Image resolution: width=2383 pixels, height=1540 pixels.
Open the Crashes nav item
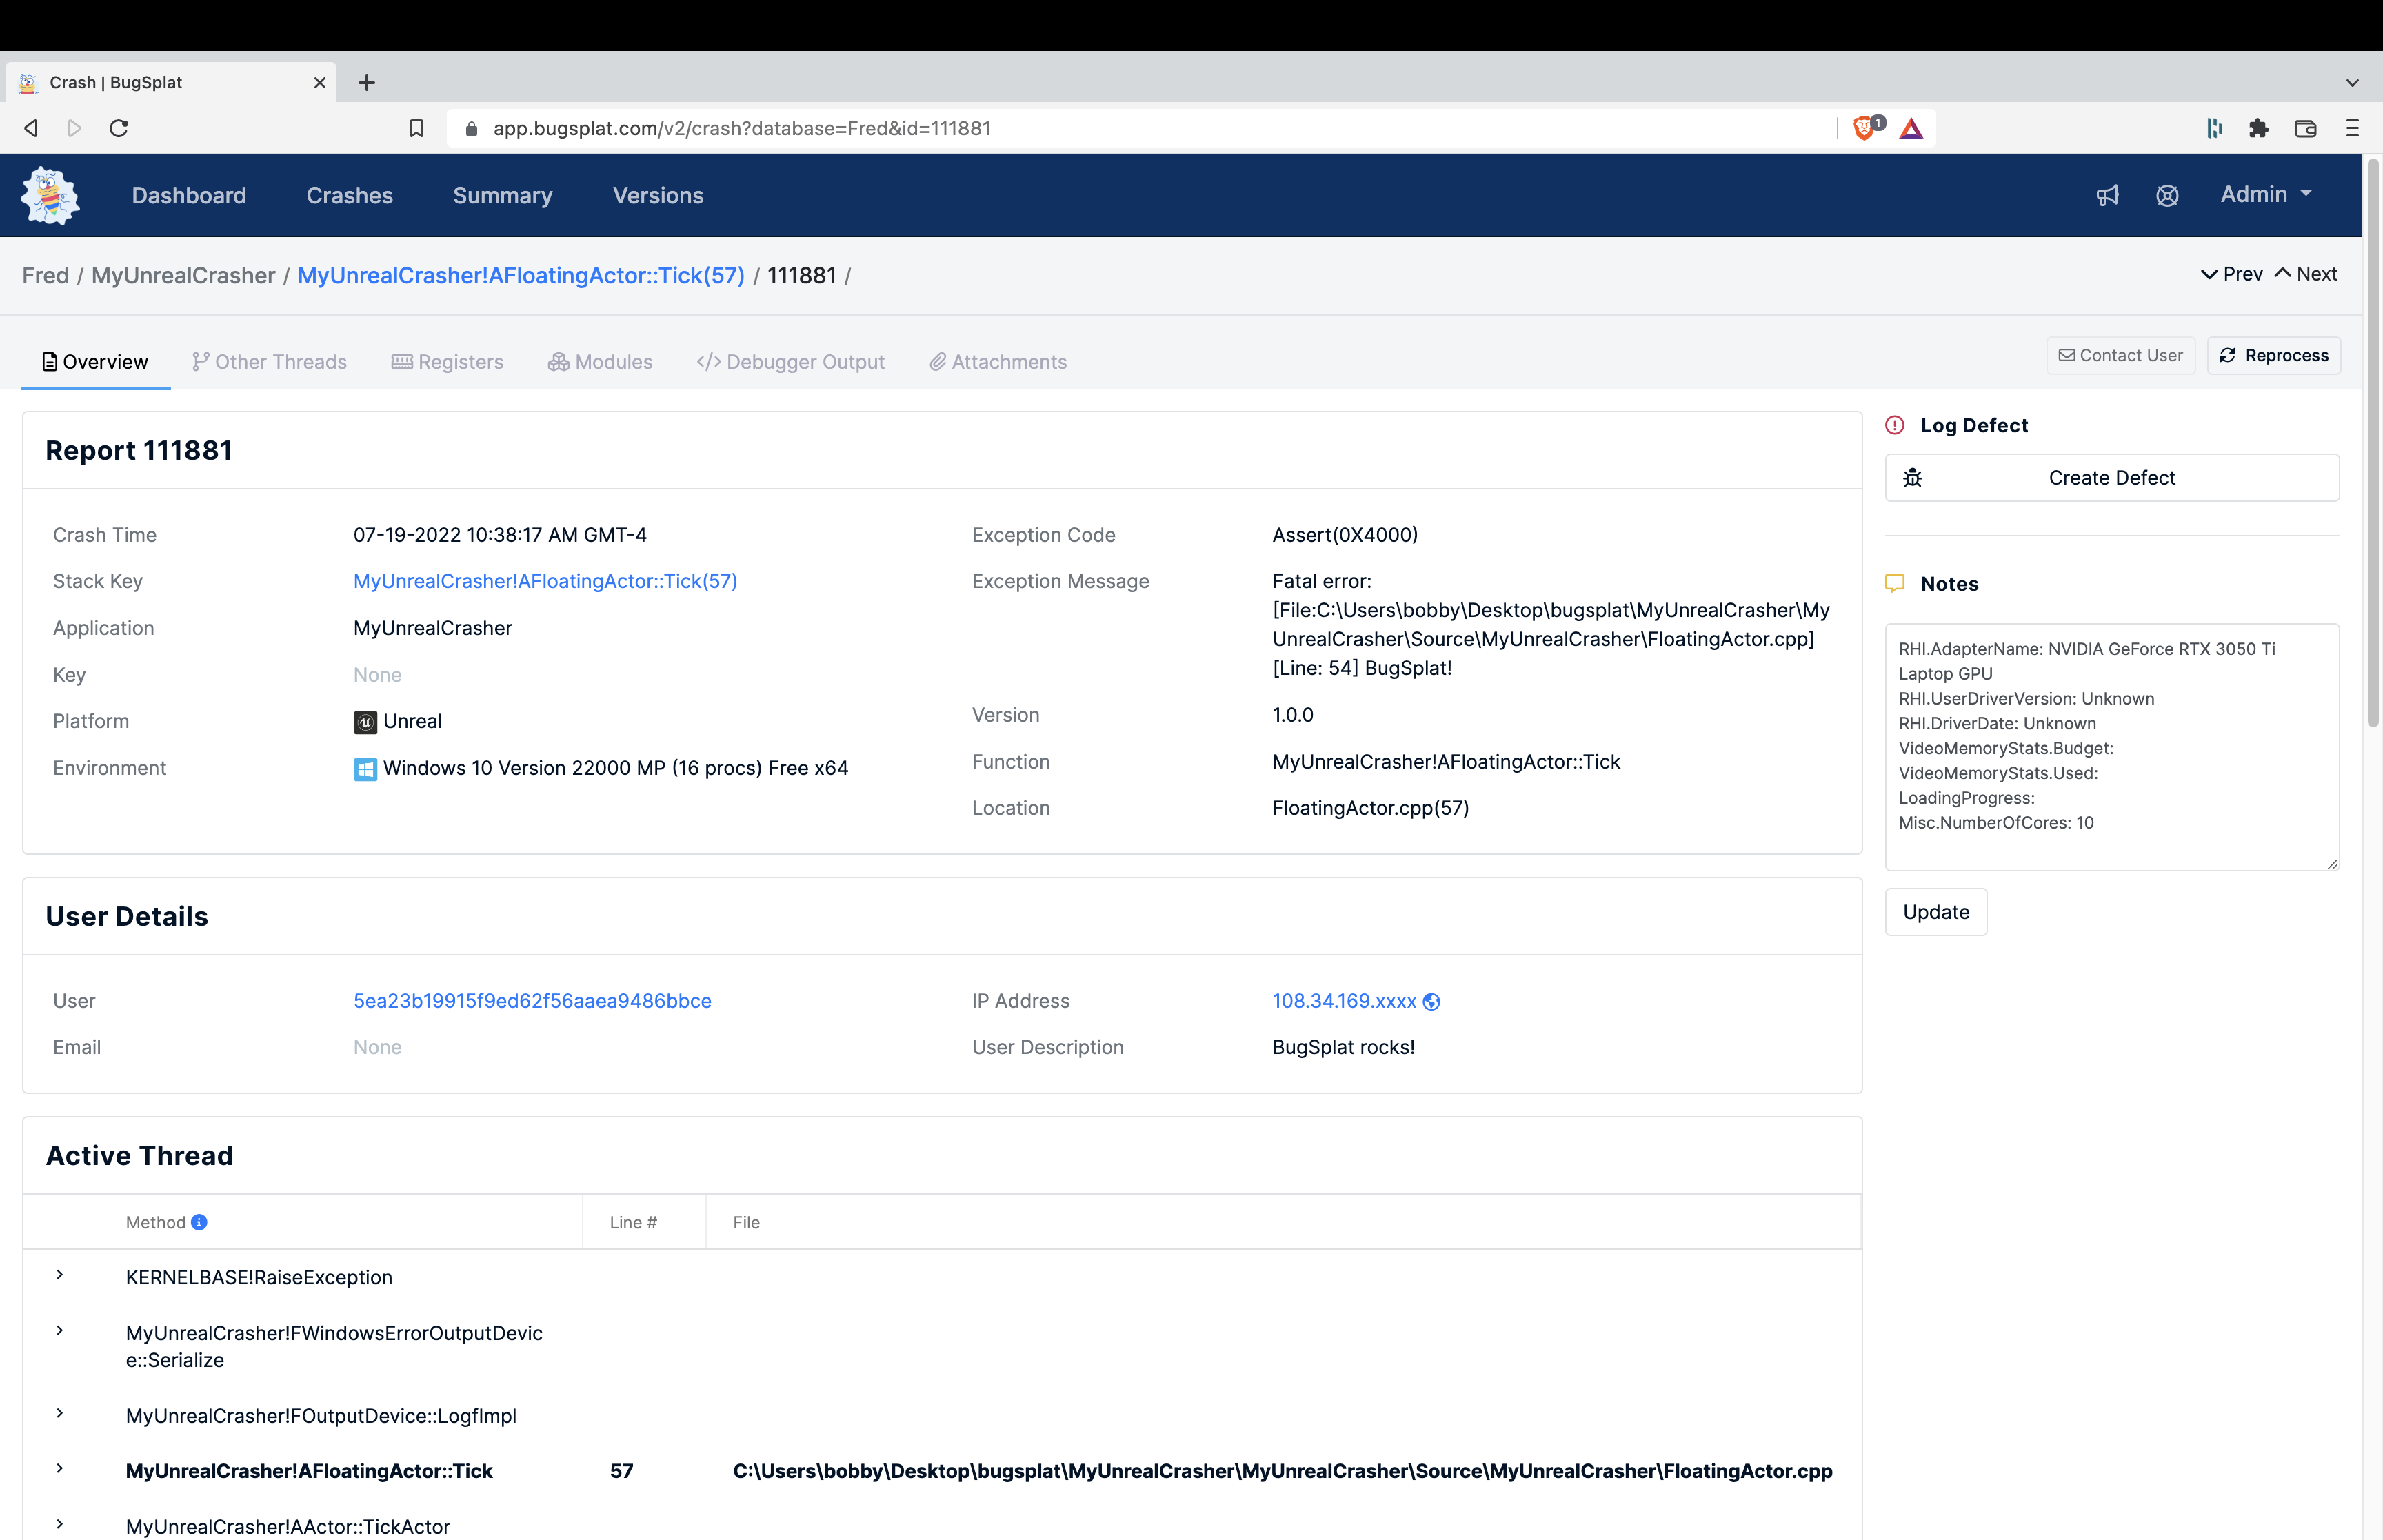349,196
